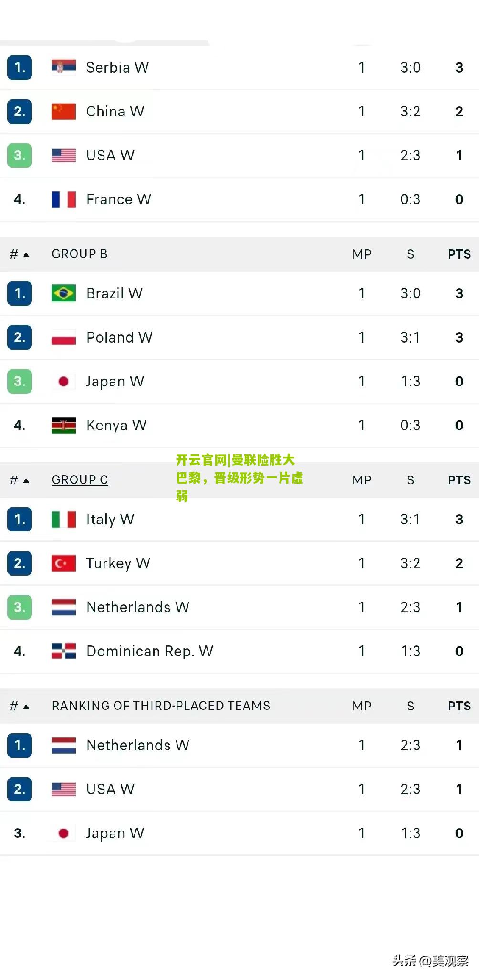Image resolution: width=479 pixels, height=977 pixels.
Task: Click the Kenya flag icon
Action: point(63,425)
